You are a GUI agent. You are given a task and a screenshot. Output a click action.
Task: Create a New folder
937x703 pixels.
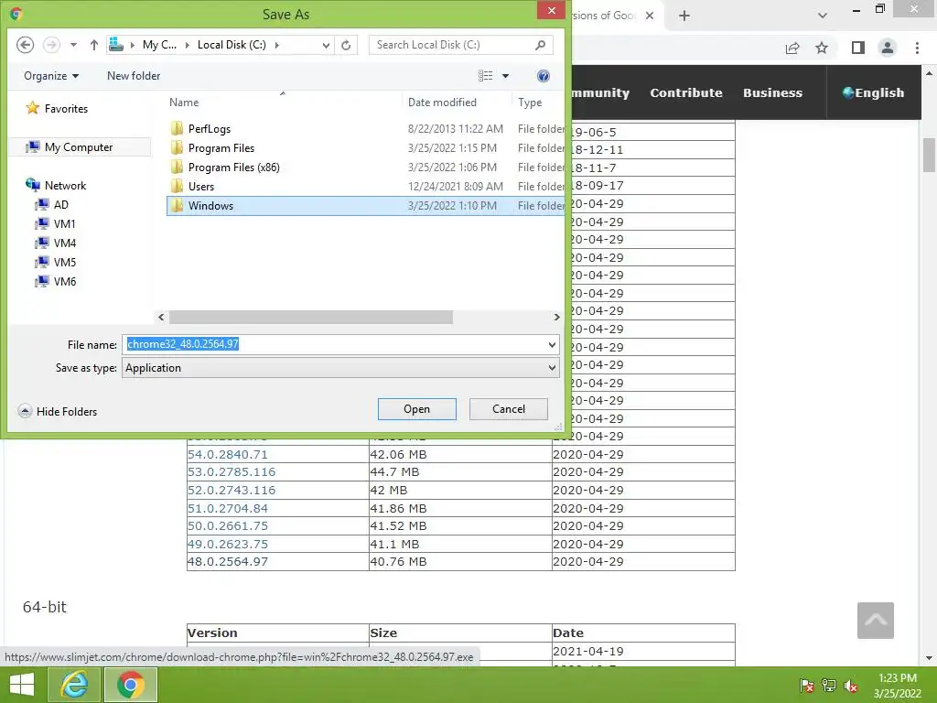click(134, 76)
